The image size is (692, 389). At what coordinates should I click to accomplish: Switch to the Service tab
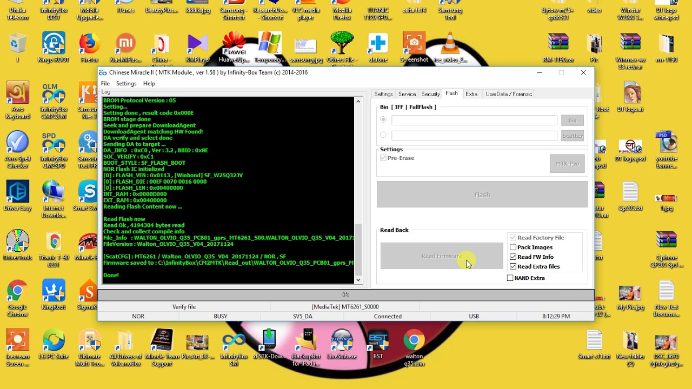pyautogui.click(x=407, y=94)
